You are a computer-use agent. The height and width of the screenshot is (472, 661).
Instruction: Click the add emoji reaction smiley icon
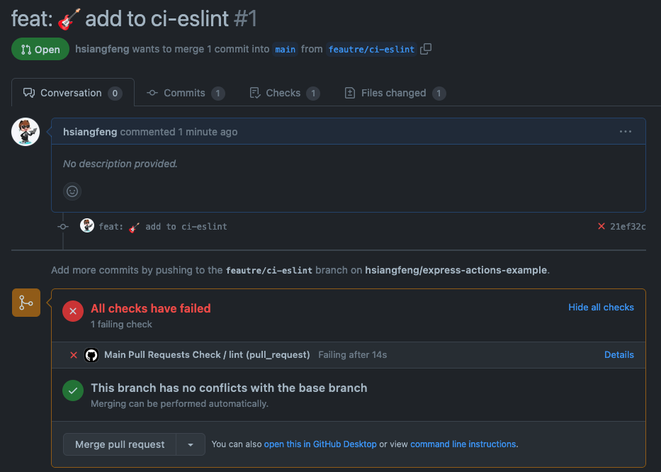coord(72,191)
